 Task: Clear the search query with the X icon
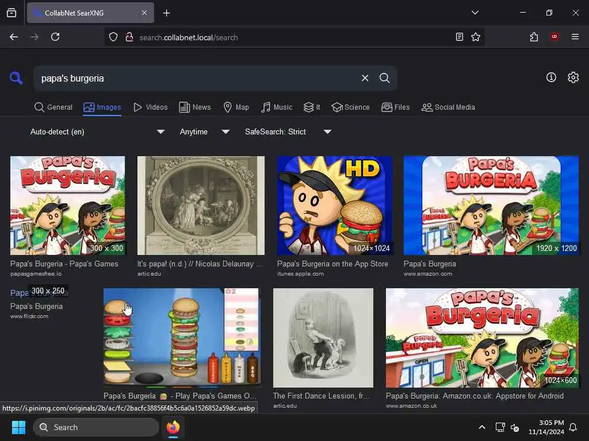[365, 78]
